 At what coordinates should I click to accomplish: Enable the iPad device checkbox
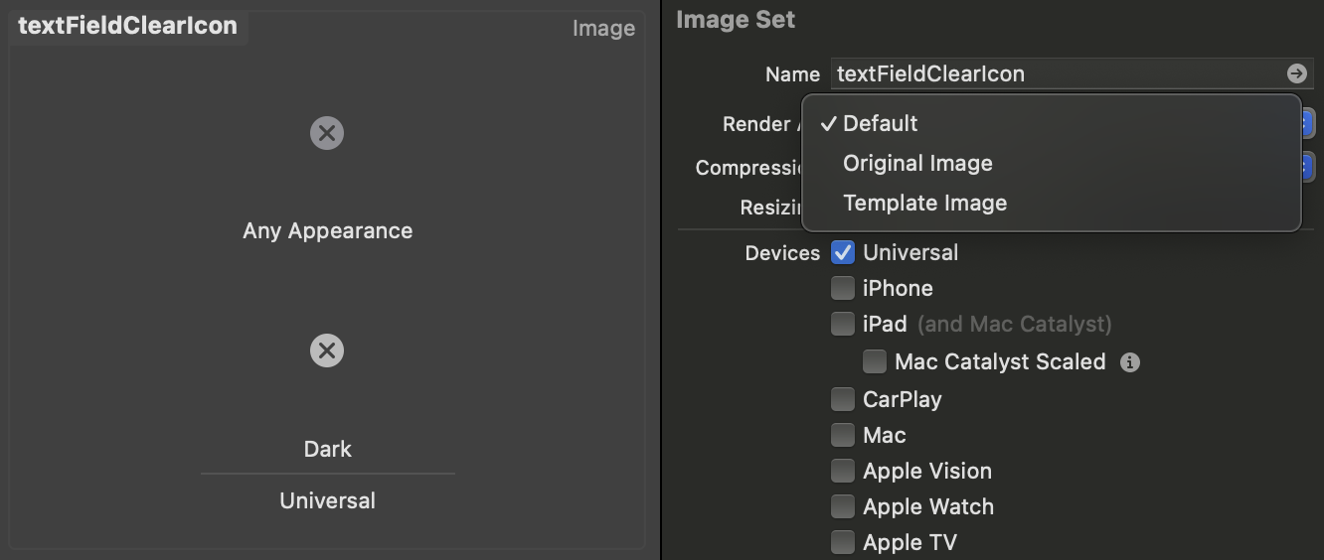coord(843,324)
